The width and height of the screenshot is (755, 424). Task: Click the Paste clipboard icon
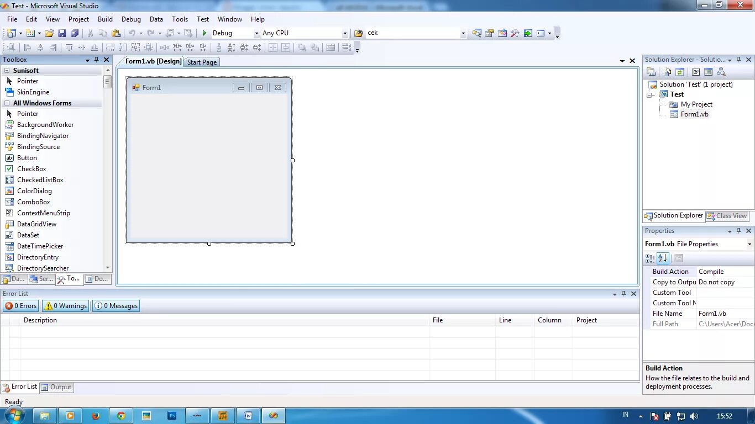[x=116, y=33]
